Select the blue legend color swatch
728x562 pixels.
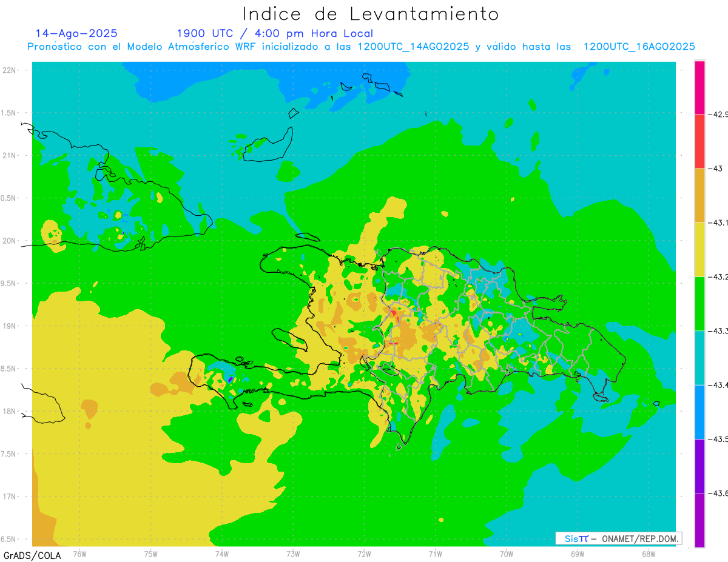(x=699, y=412)
